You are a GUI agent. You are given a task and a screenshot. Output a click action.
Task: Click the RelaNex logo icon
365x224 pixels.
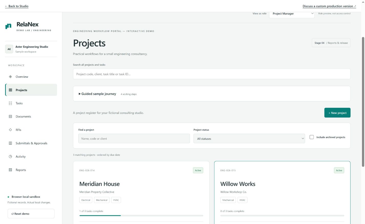coord(8,26)
